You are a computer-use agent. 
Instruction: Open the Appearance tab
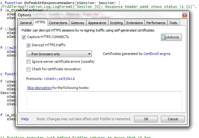97,23
